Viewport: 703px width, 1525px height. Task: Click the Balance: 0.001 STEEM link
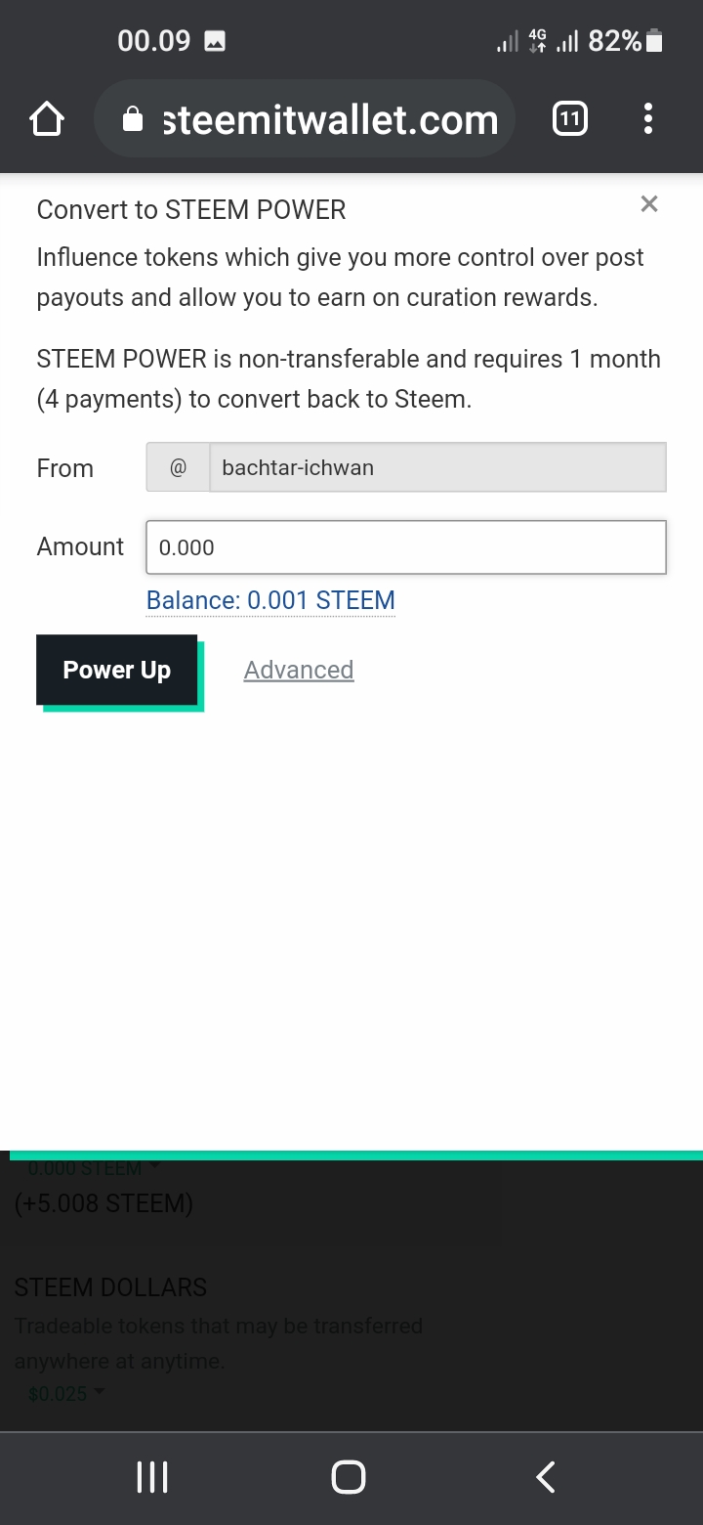click(270, 600)
